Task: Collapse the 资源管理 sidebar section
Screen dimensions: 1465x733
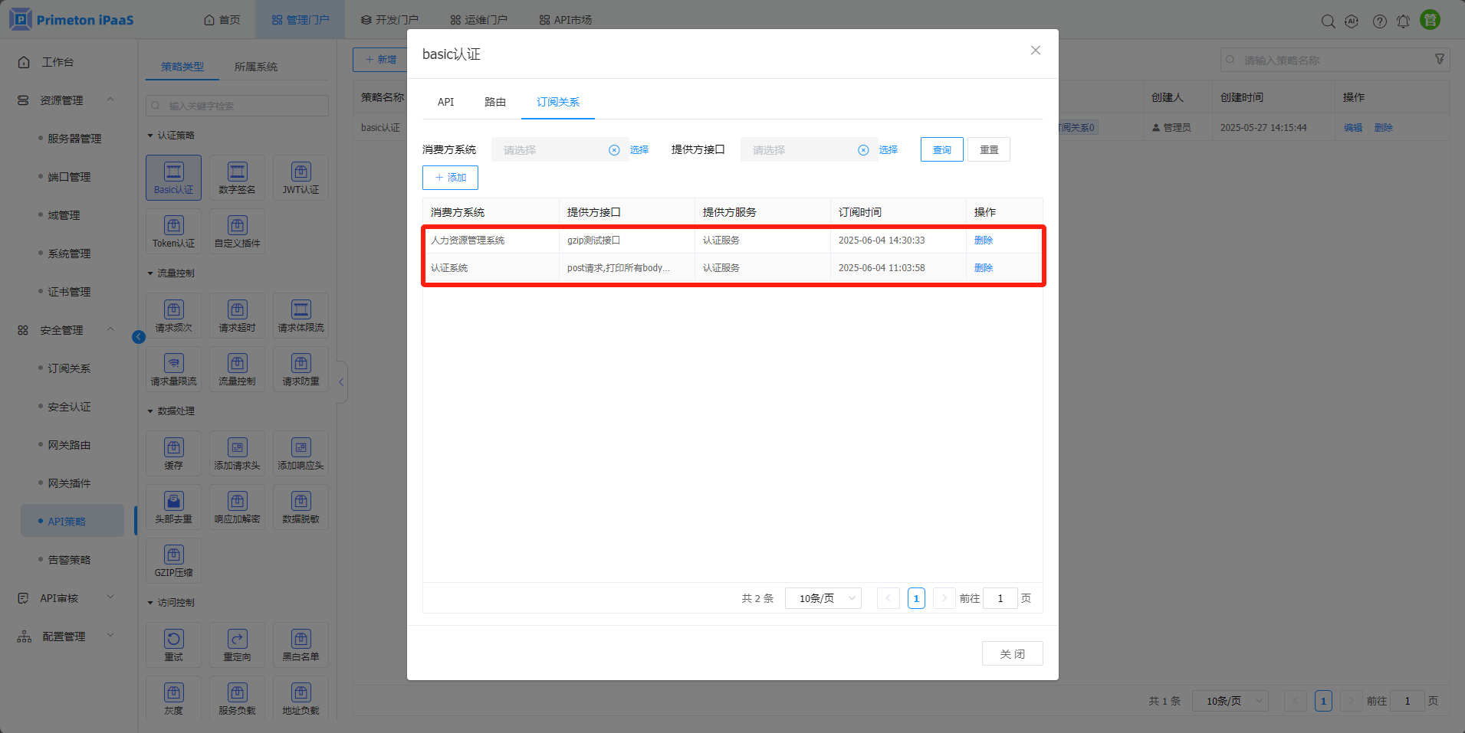Action: (110, 100)
